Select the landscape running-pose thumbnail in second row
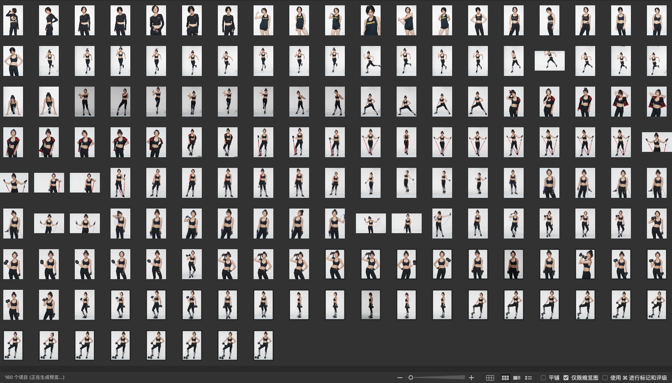This screenshot has height=383, width=672. [550, 61]
